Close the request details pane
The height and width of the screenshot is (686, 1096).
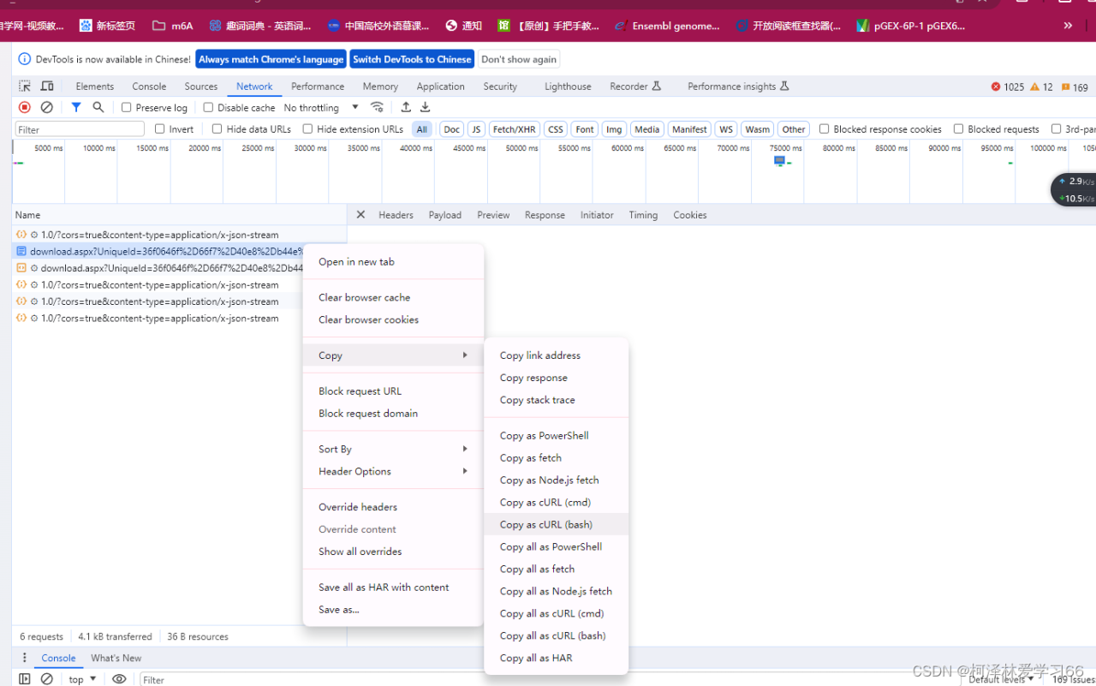click(360, 215)
